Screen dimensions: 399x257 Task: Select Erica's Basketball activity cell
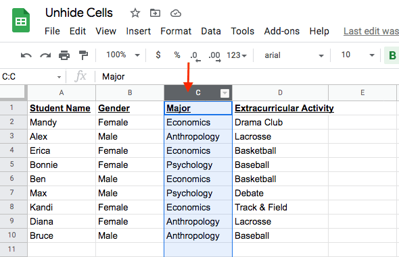[280, 150]
